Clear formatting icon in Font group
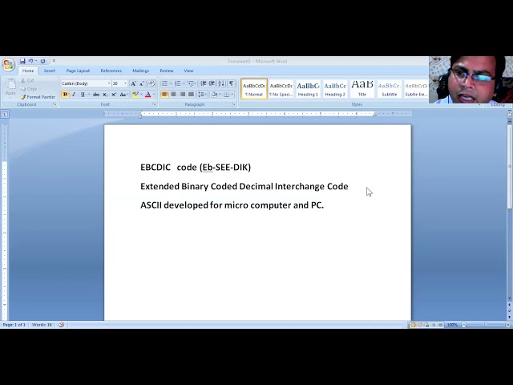Screen dimensions: 513x385 click(x=151, y=83)
